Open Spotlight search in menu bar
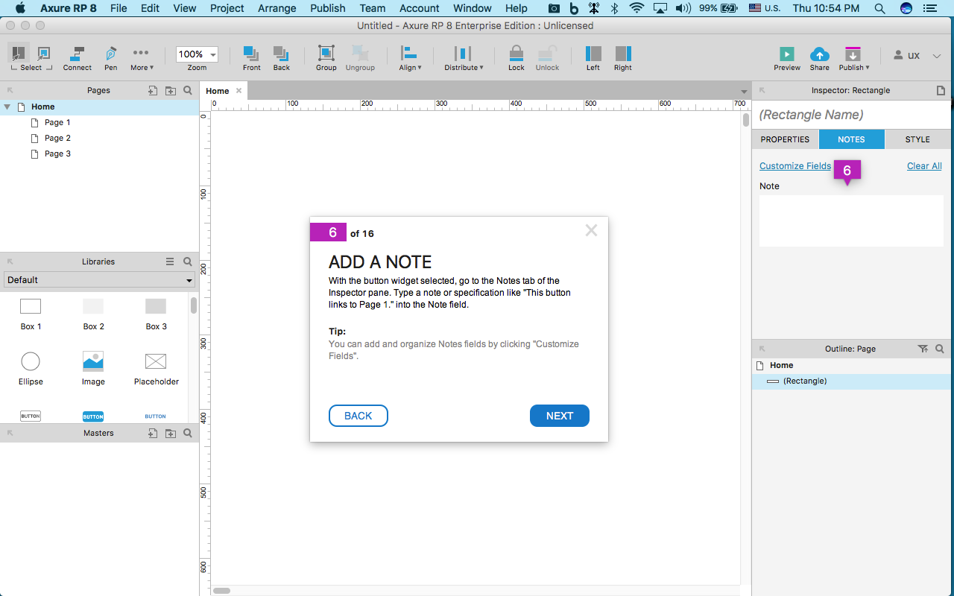Image resolution: width=954 pixels, height=596 pixels. click(x=880, y=8)
